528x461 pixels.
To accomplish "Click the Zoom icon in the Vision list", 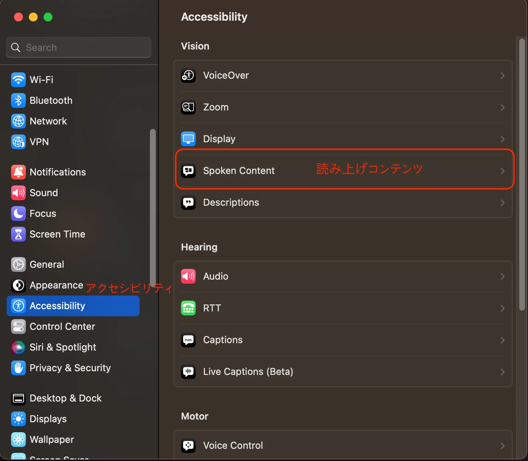I will (188, 107).
